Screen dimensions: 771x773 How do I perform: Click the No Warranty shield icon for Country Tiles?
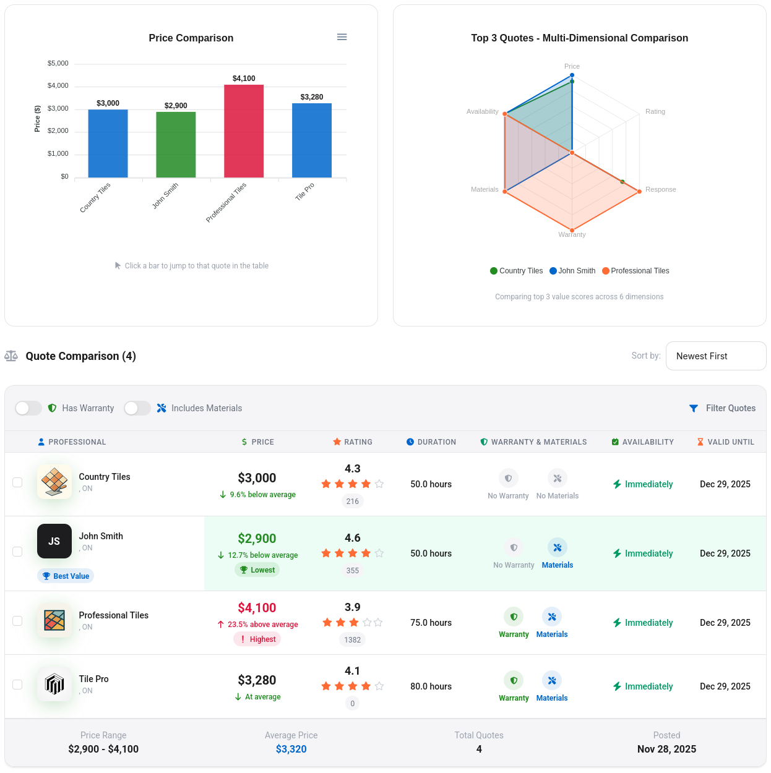(x=508, y=478)
